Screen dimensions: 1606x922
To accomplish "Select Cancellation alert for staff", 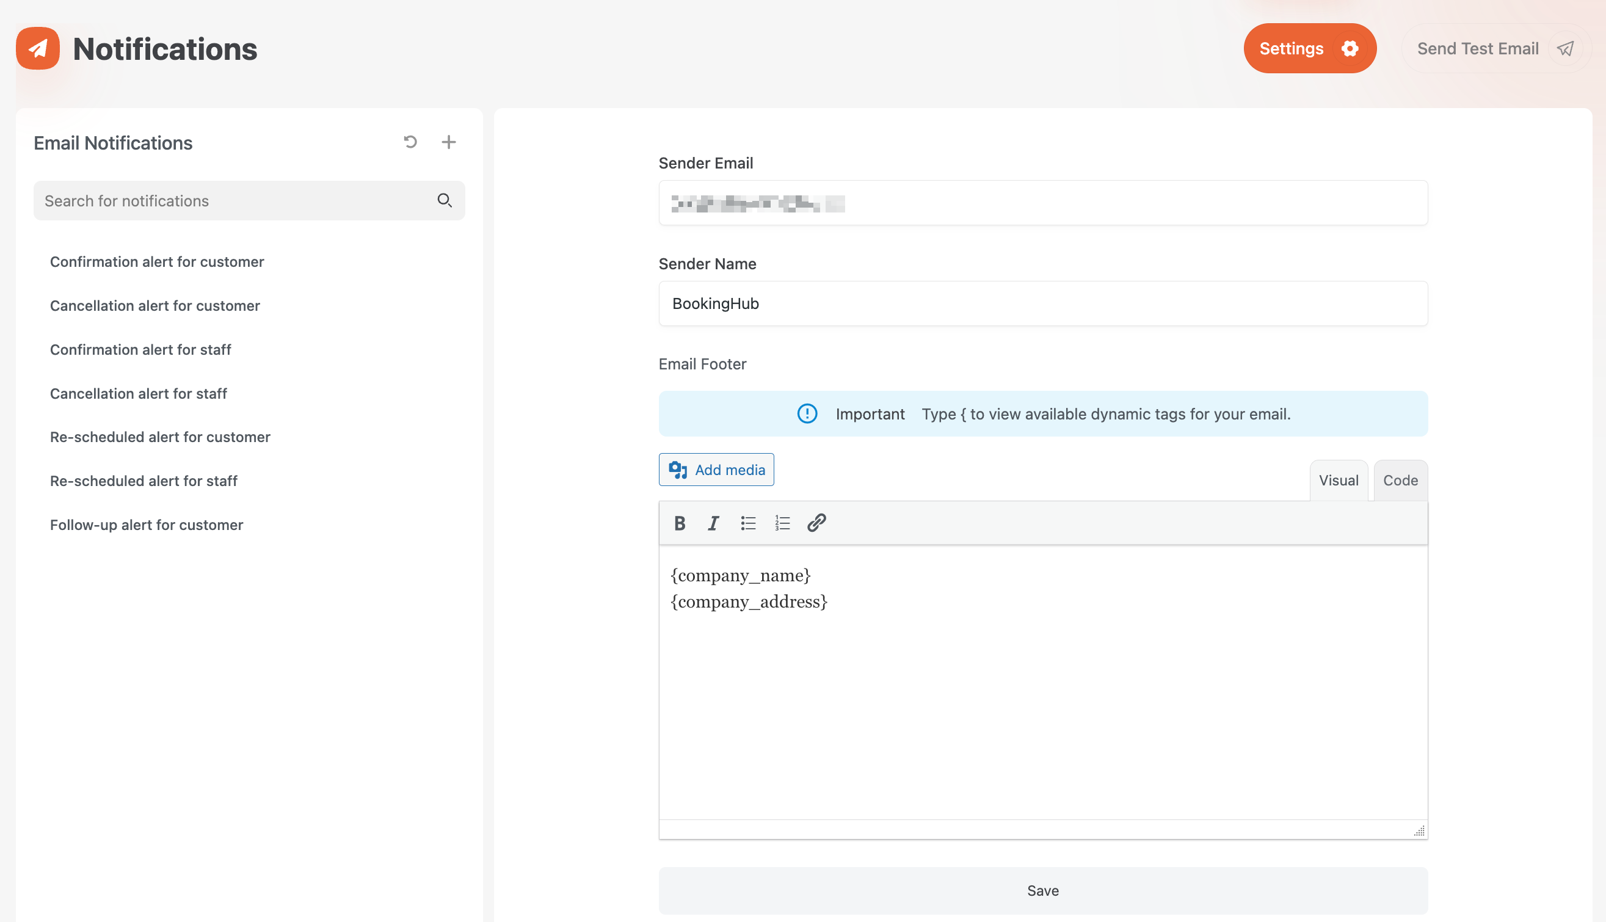I will (138, 393).
